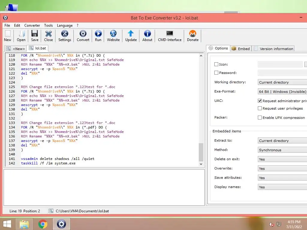
Task: Click line 121 aescrypt command
Action: click(49, 69)
